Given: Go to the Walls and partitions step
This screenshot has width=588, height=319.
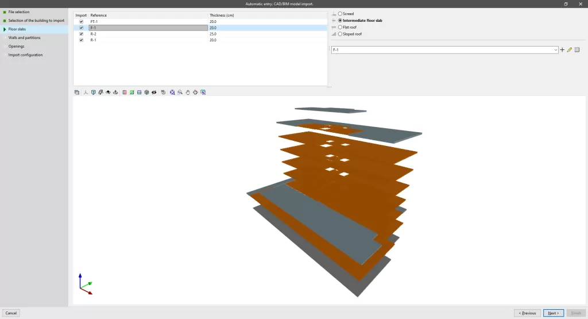Looking at the screenshot, I should click(x=24, y=38).
